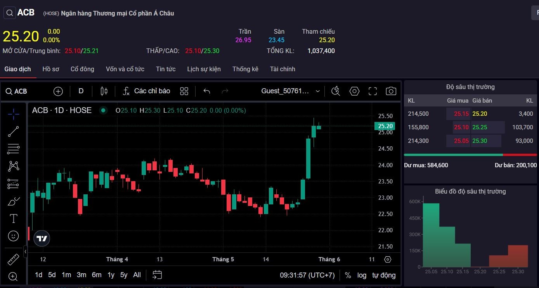
Task: Click the ACB · 1D · HOSE chart legend title
Action: point(62,110)
